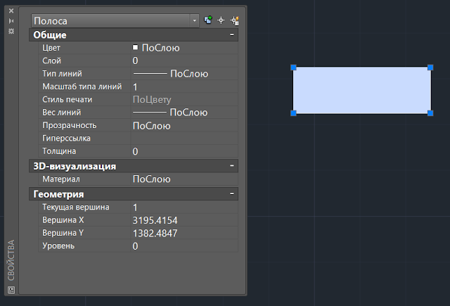Collapse the 3D-визуализация section
This screenshot has width=450, height=306.
(231, 166)
